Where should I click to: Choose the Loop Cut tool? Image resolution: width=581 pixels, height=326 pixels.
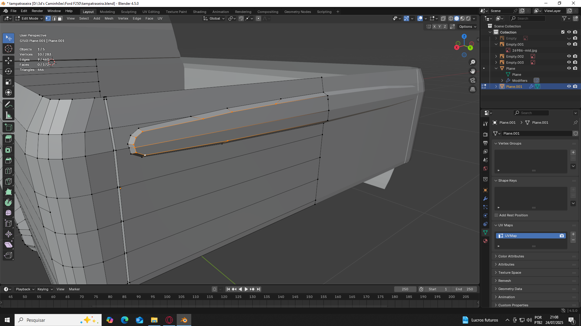8,171
